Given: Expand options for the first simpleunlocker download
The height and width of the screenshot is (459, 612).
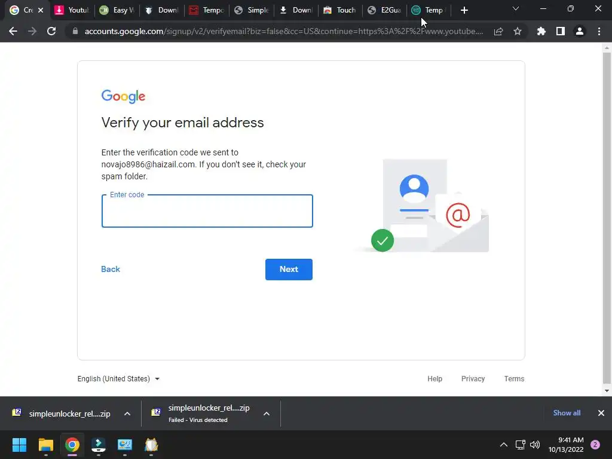Looking at the screenshot, I should pos(127,414).
